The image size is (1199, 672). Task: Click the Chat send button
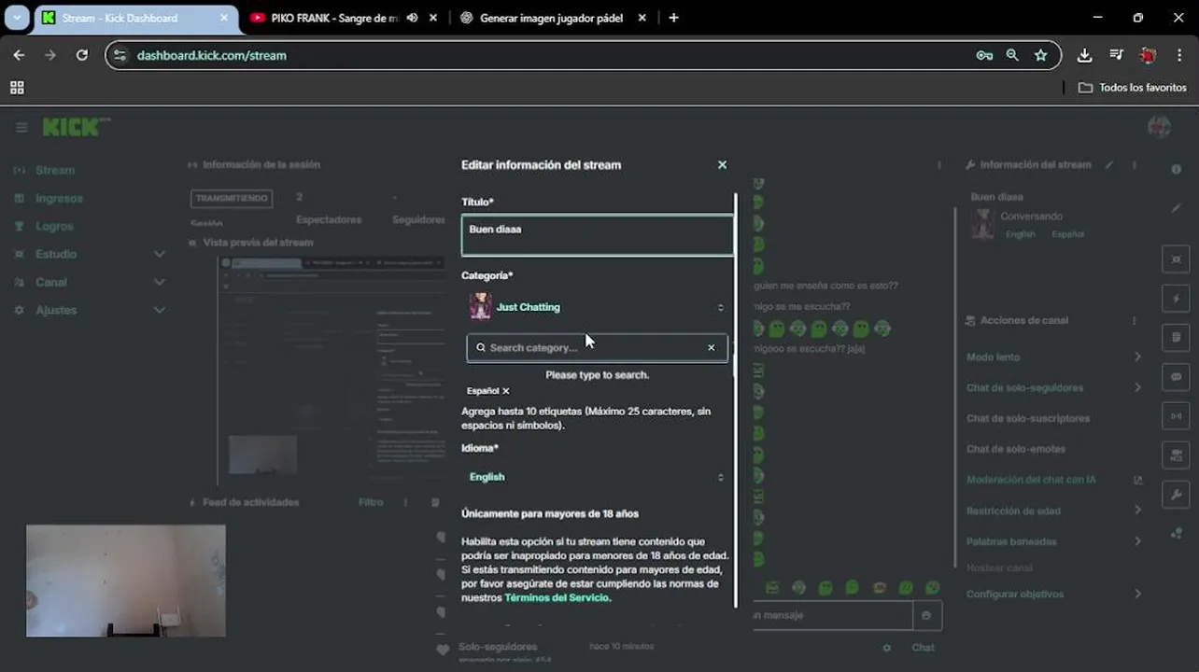coord(923,648)
